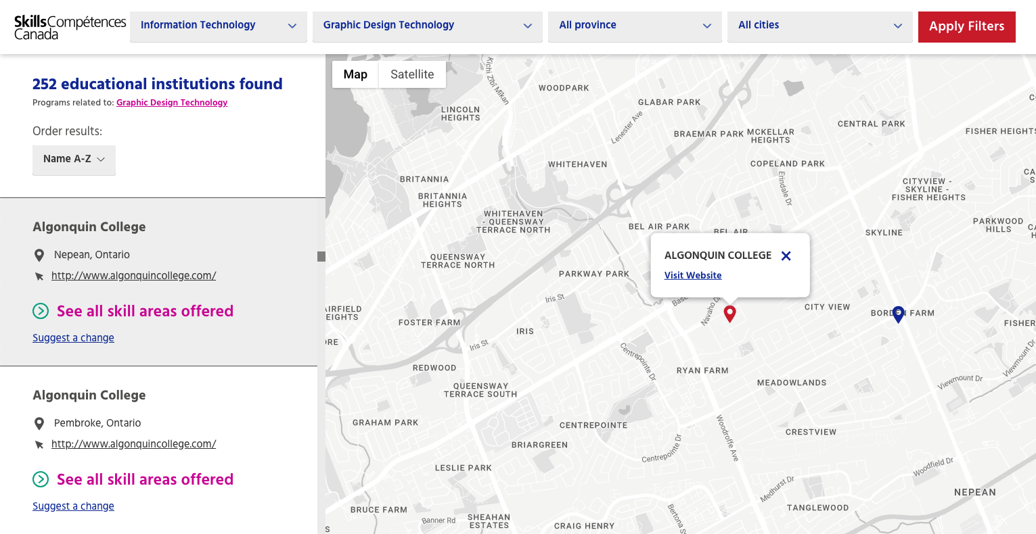Click the REDWOOD label on the map
Screen dimensions: 1036x534
pos(434,368)
